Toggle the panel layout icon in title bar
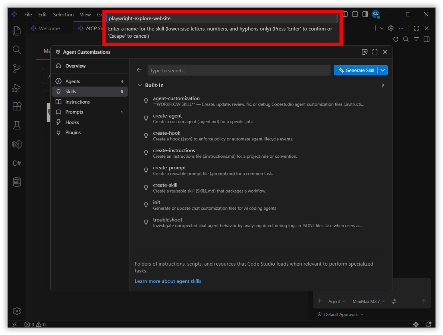This screenshot has height=335, width=443. click(355, 14)
